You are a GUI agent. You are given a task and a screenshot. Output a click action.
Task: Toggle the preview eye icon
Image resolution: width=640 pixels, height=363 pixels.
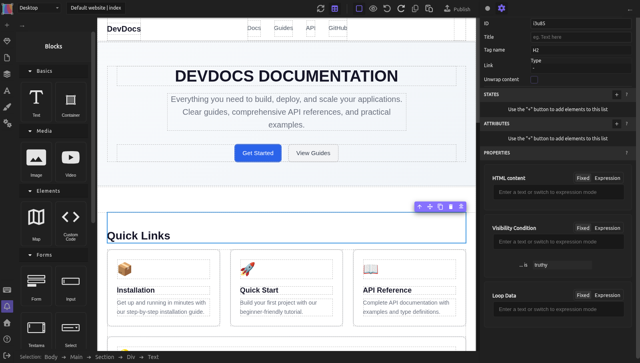pyautogui.click(x=373, y=8)
